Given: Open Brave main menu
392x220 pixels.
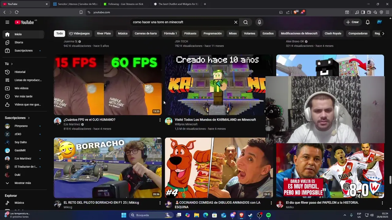Looking at the screenshot, I should point(387,12).
